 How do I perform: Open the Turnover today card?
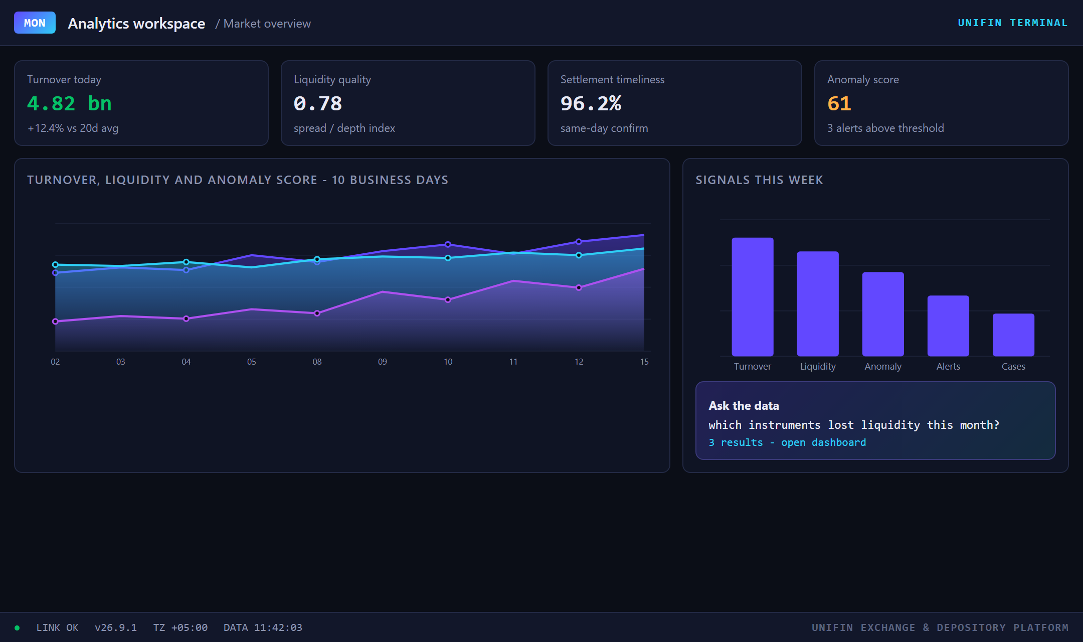[141, 103]
